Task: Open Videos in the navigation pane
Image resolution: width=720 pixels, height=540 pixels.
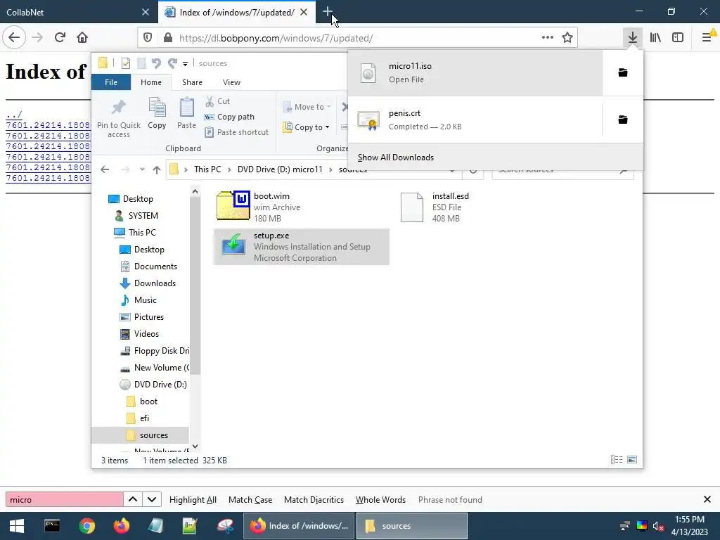Action: pos(146,334)
